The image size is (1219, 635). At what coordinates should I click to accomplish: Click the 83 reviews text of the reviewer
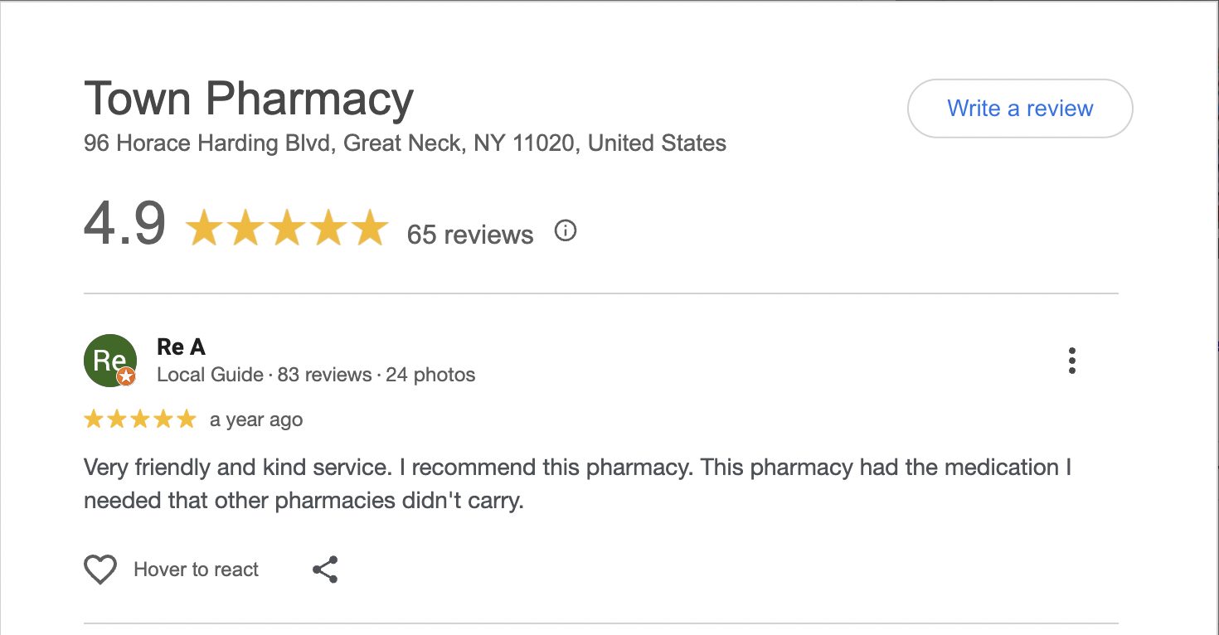[324, 375]
